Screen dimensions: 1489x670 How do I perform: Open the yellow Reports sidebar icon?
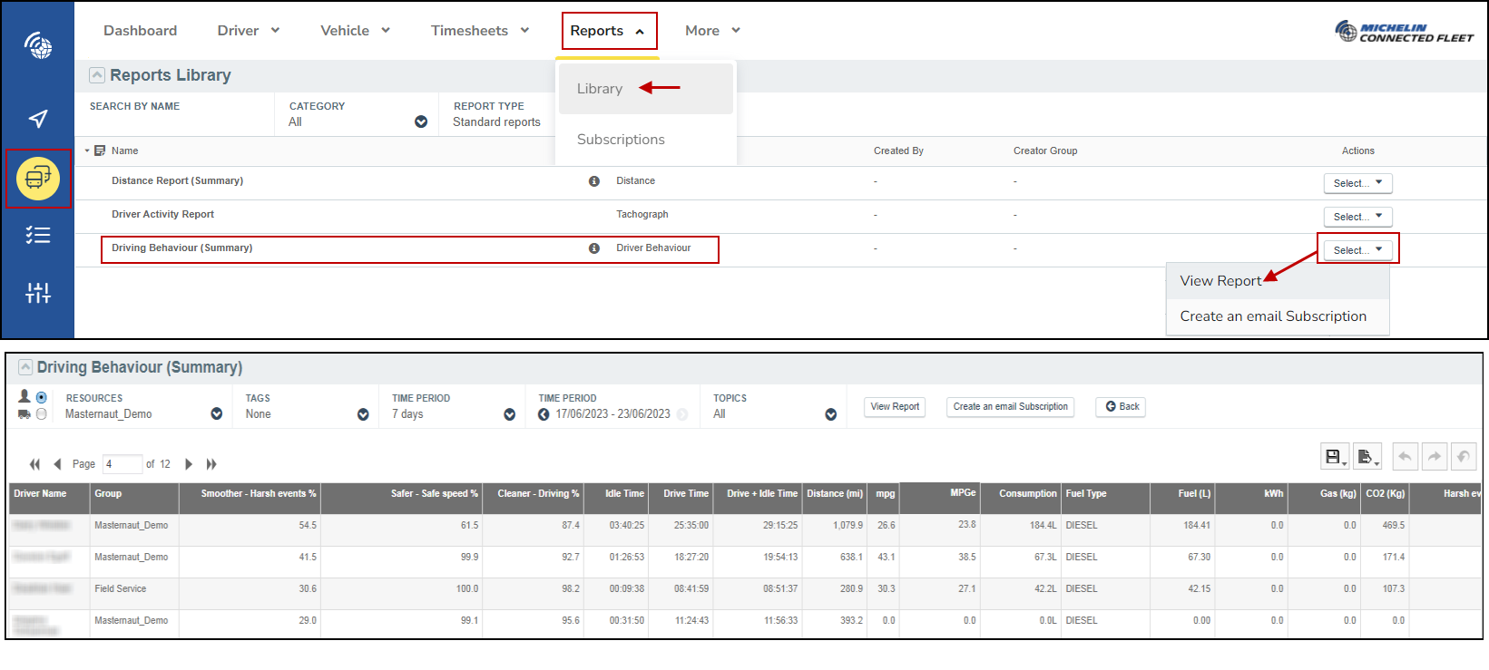tap(38, 178)
